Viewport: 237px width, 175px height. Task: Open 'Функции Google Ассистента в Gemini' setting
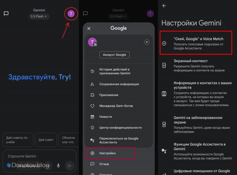pyautogui.click(x=197, y=151)
